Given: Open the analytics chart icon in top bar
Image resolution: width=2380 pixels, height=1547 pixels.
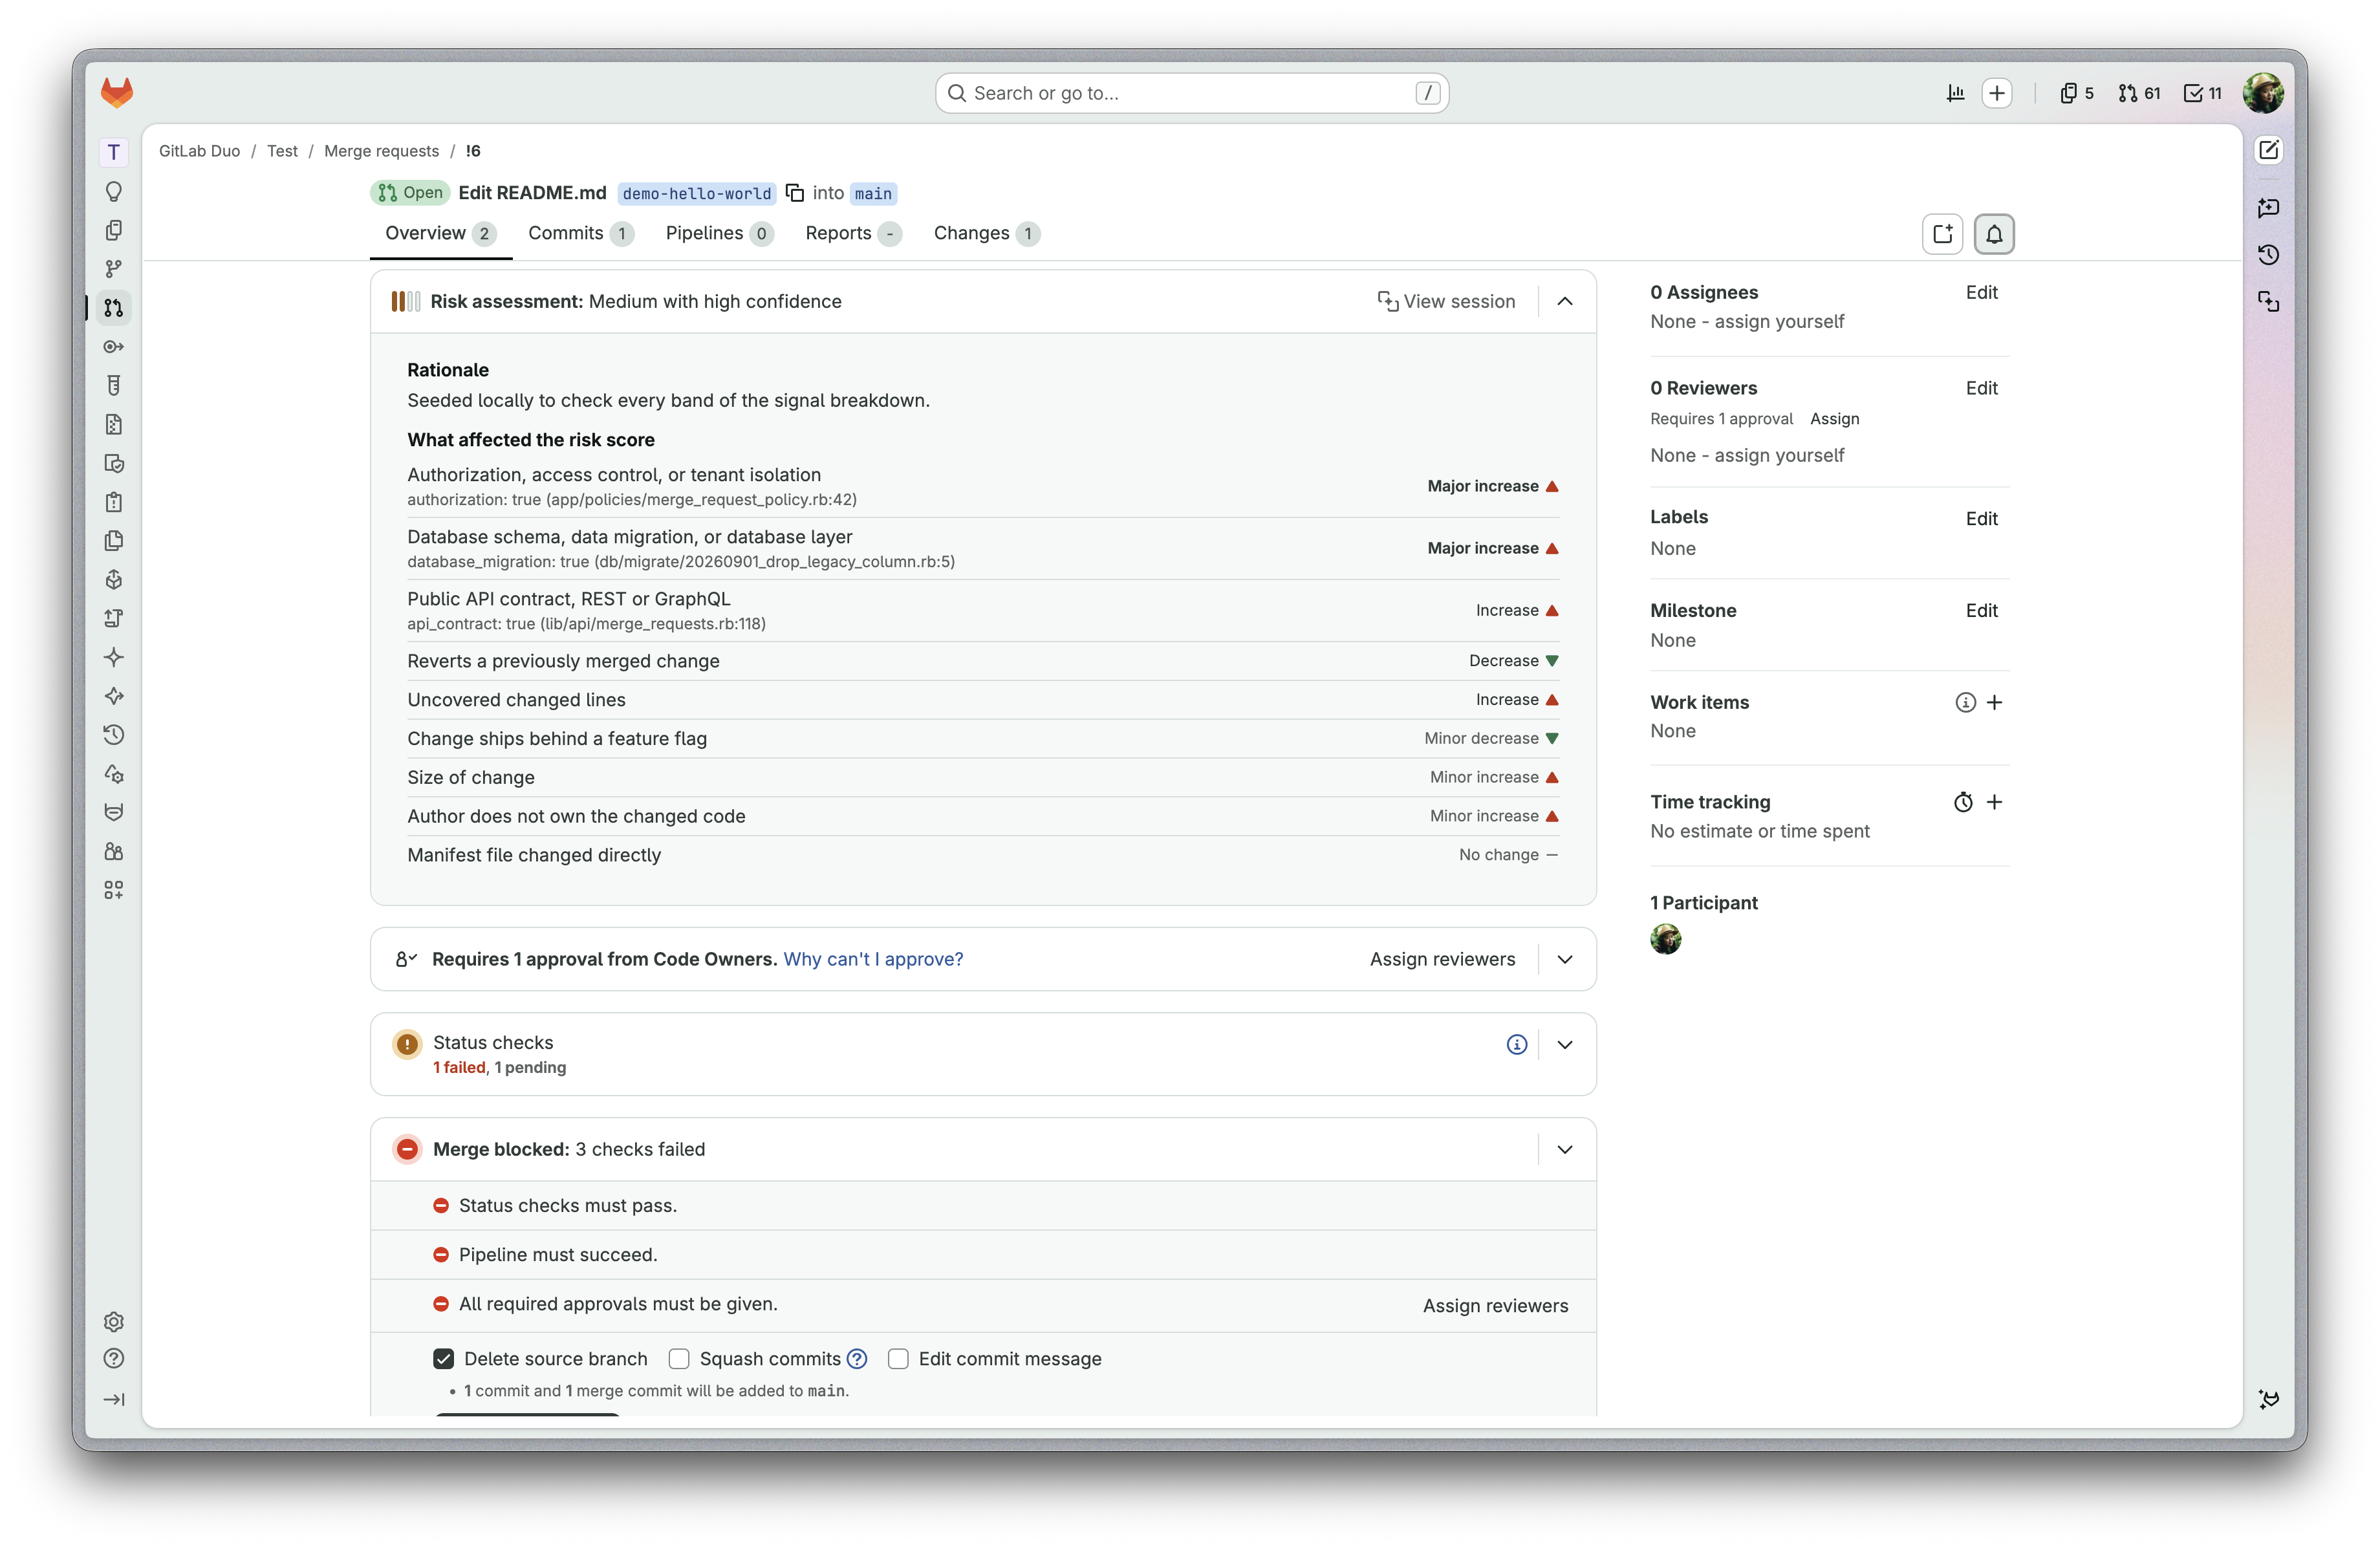Looking at the screenshot, I should [x=1956, y=93].
